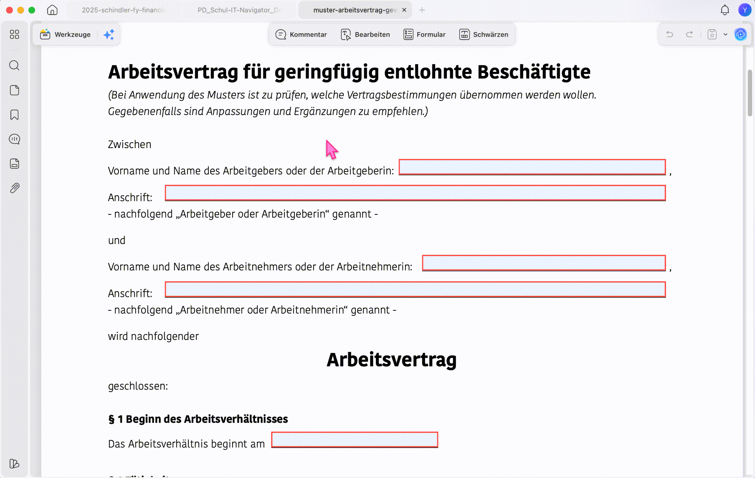
Task: Open the comments panel in the sidebar
Action: [15, 139]
